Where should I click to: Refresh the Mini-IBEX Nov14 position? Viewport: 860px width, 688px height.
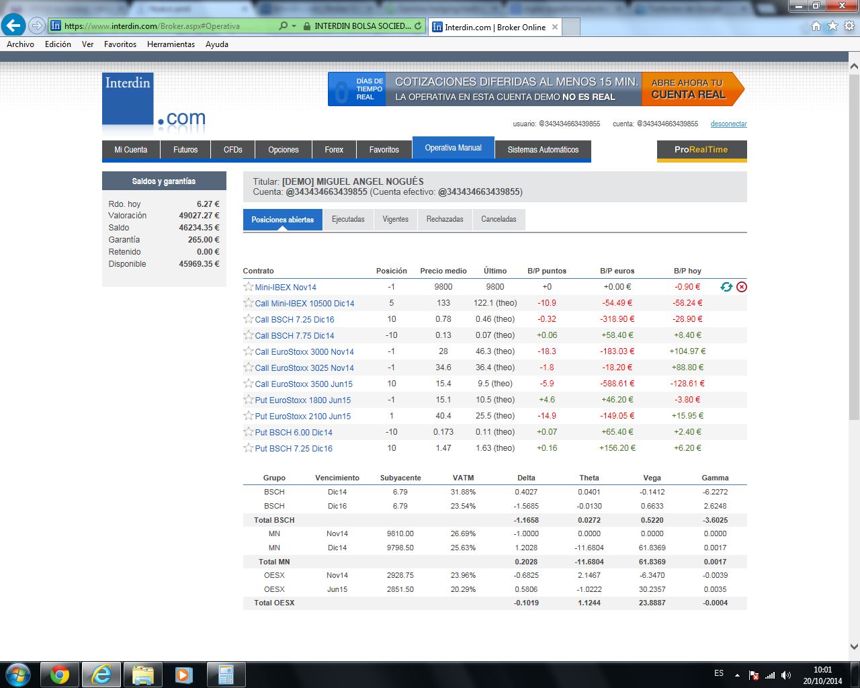click(726, 287)
